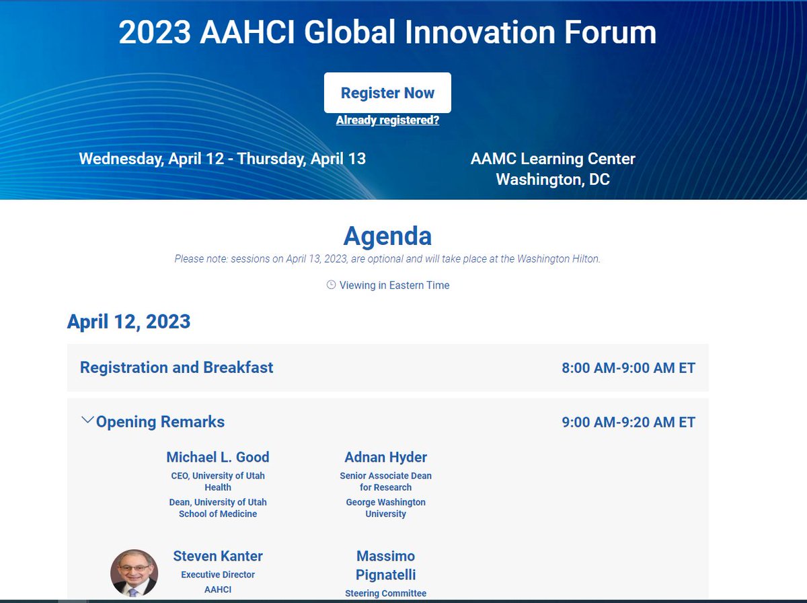View Massimo Pignatelli's speaker profile

(x=385, y=564)
